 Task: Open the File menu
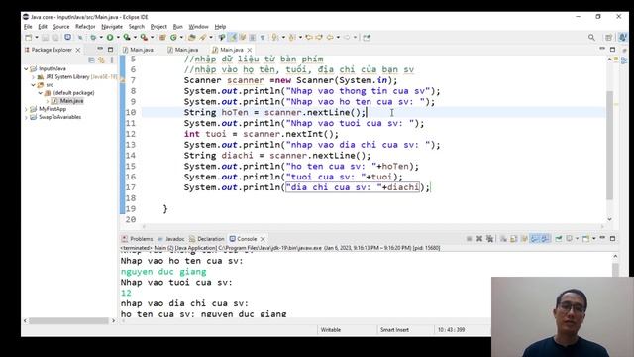[28, 27]
